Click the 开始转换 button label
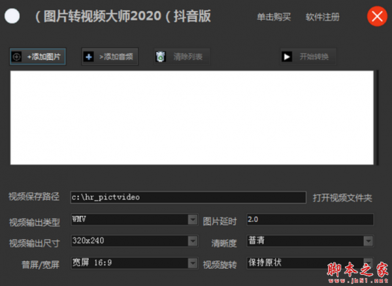The image size is (392, 286). click(x=314, y=57)
